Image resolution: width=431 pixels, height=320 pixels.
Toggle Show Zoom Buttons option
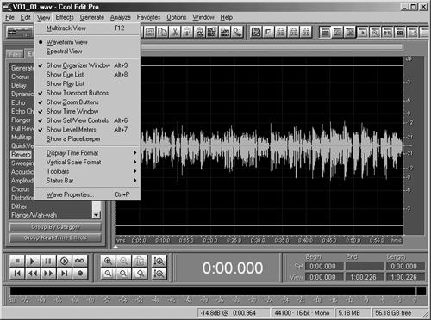(x=87, y=102)
